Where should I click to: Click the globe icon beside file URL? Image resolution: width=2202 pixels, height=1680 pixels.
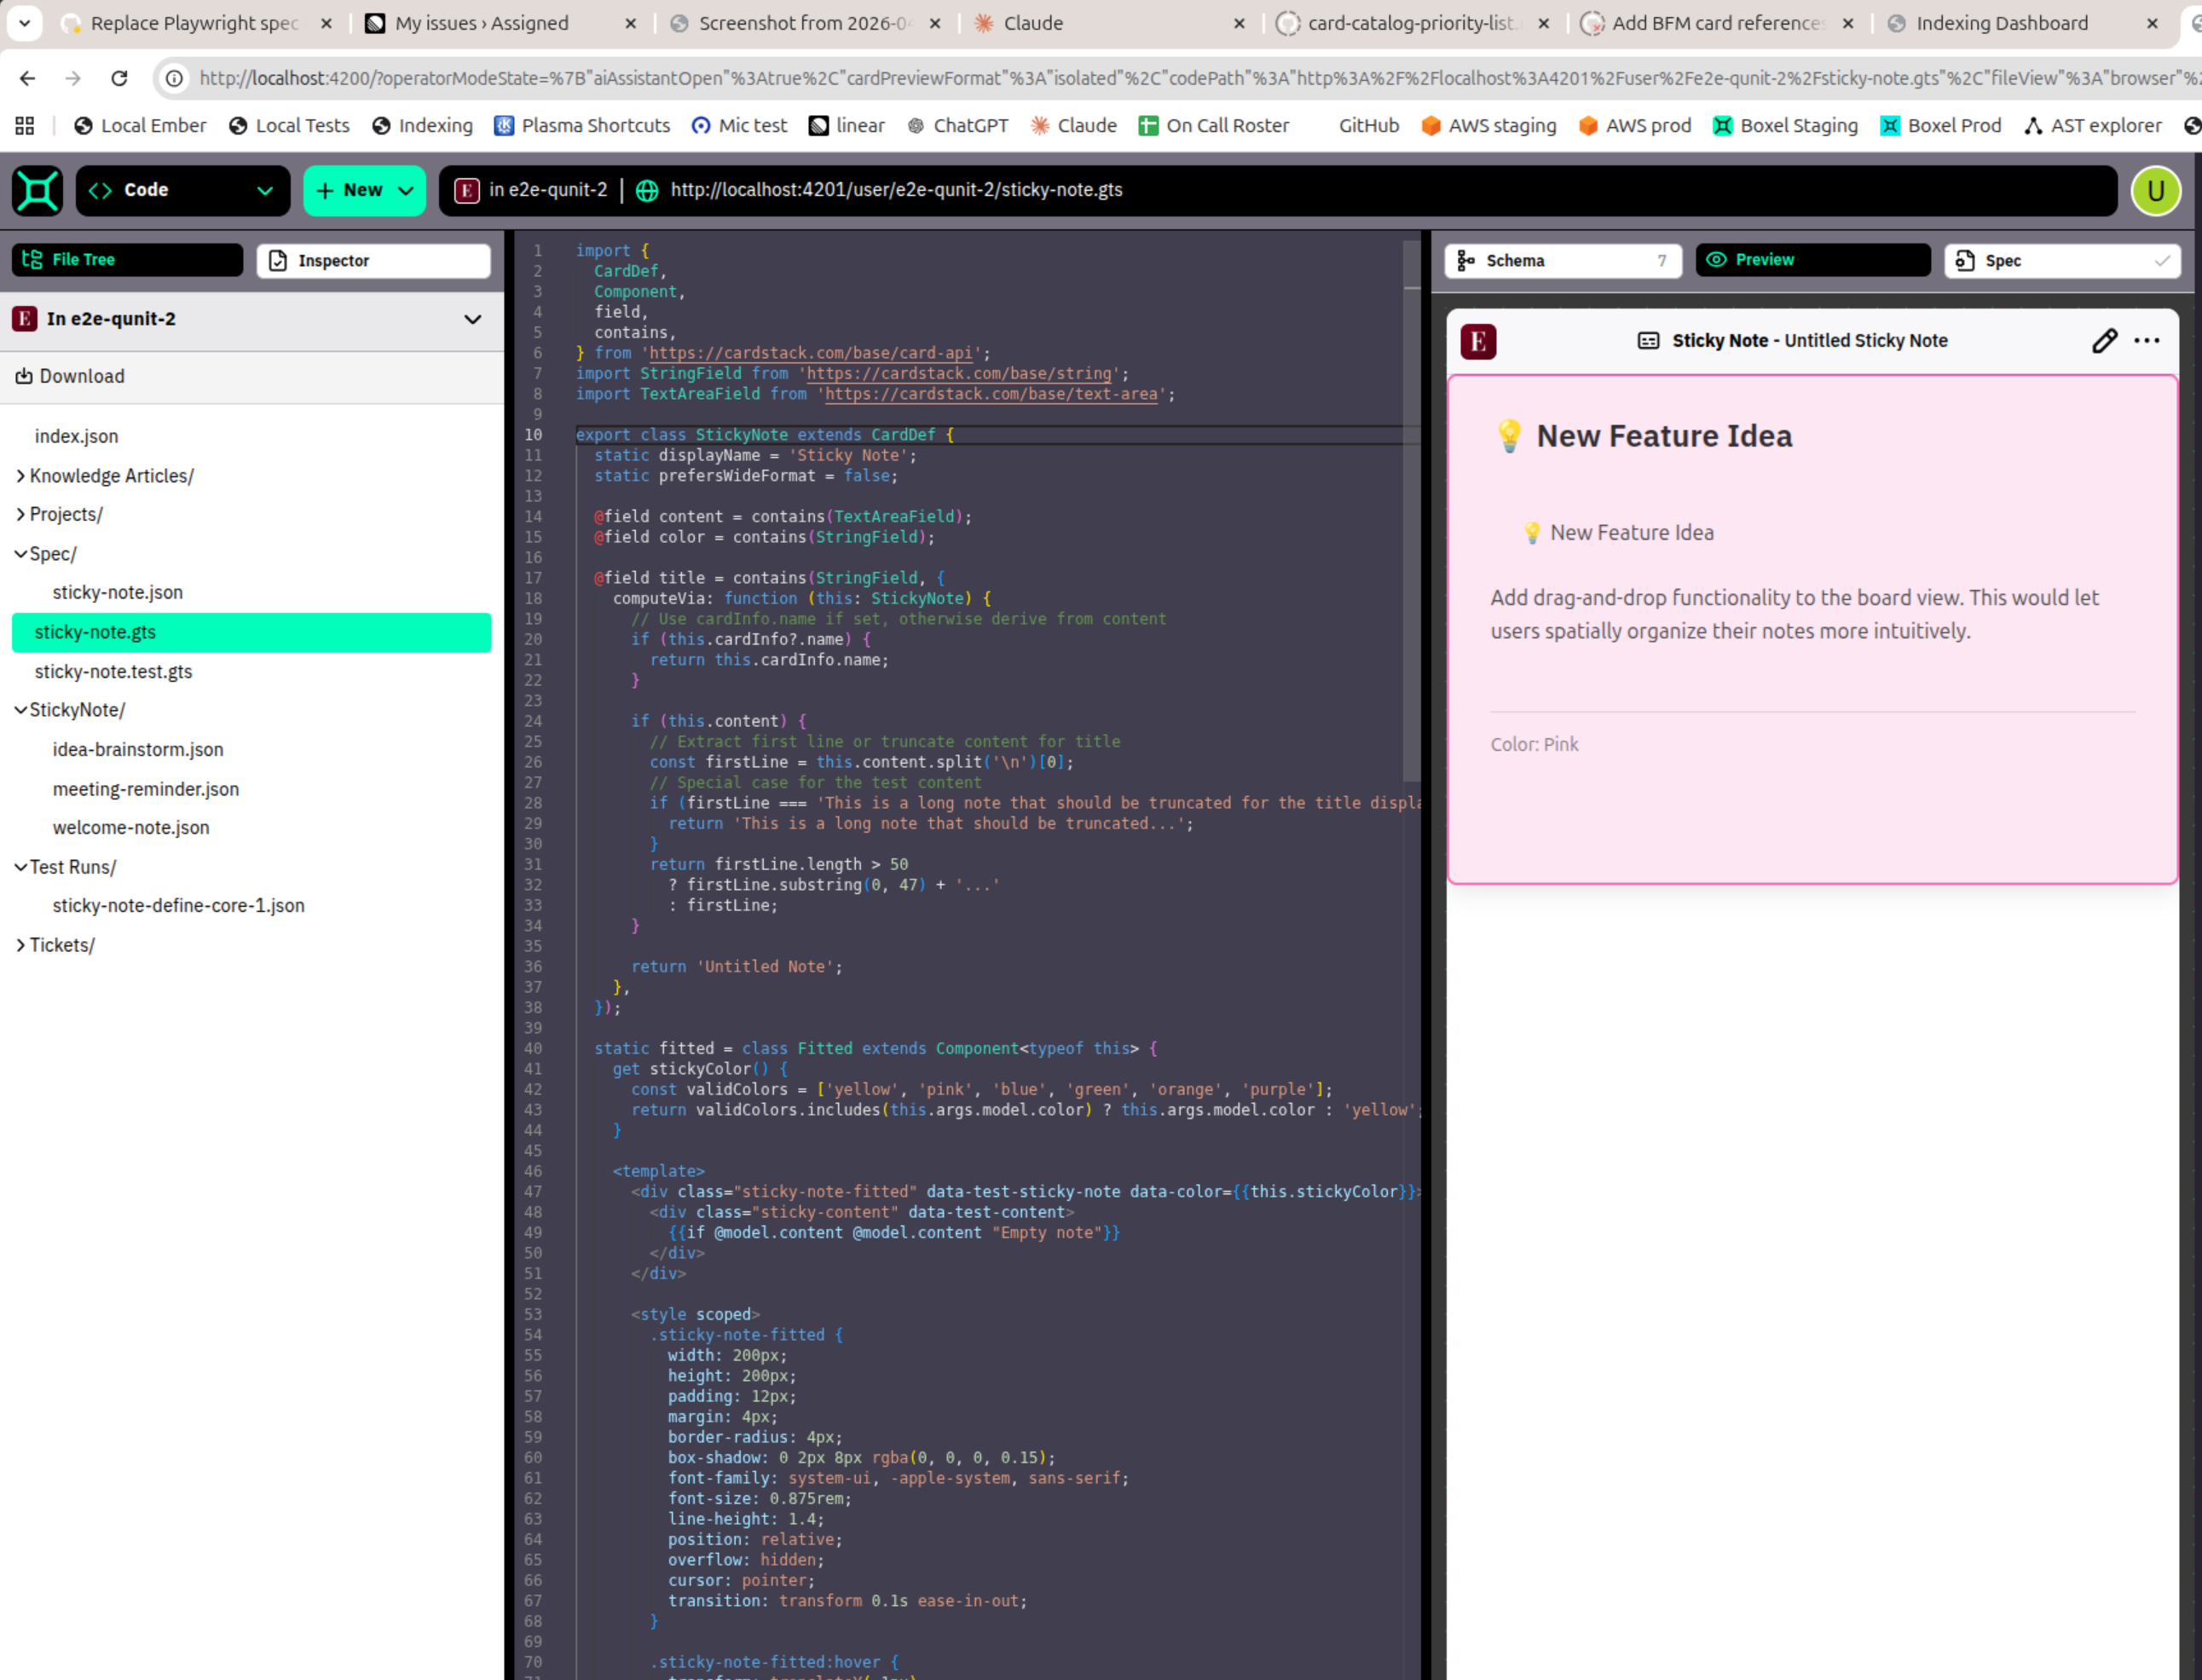click(x=647, y=190)
